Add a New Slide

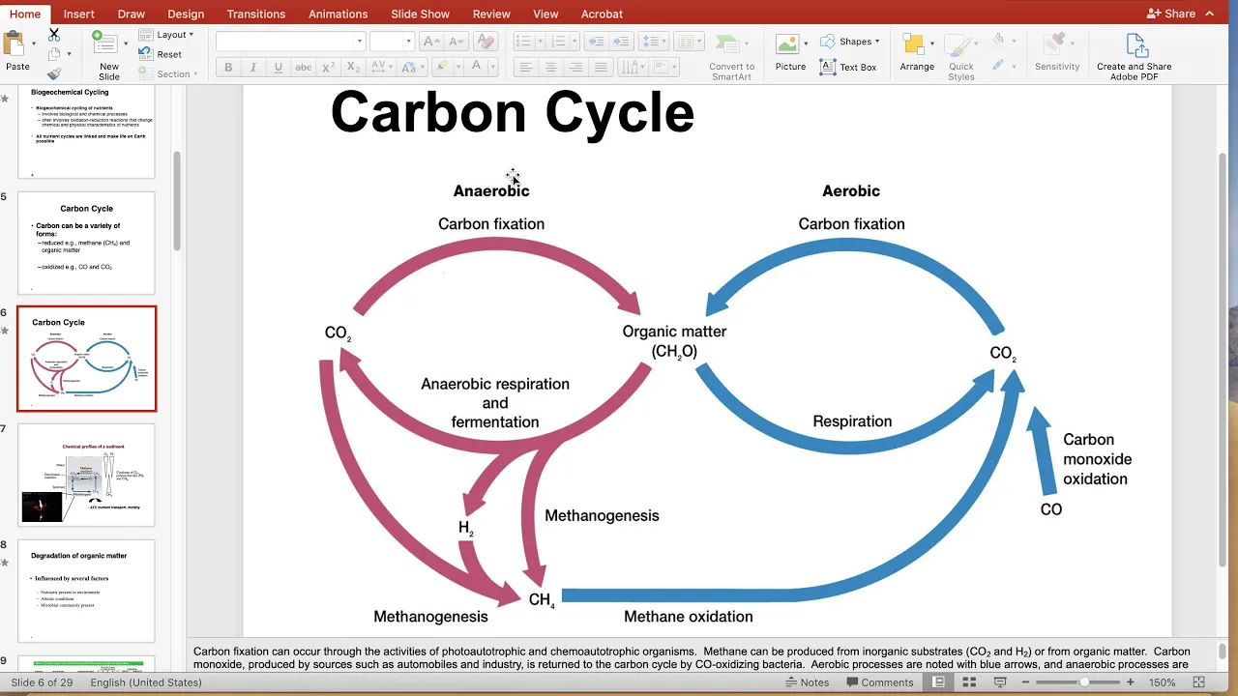coord(109,54)
